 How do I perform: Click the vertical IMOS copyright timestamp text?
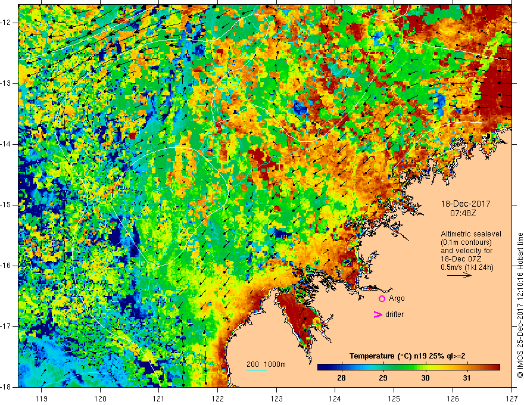(520, 306)
